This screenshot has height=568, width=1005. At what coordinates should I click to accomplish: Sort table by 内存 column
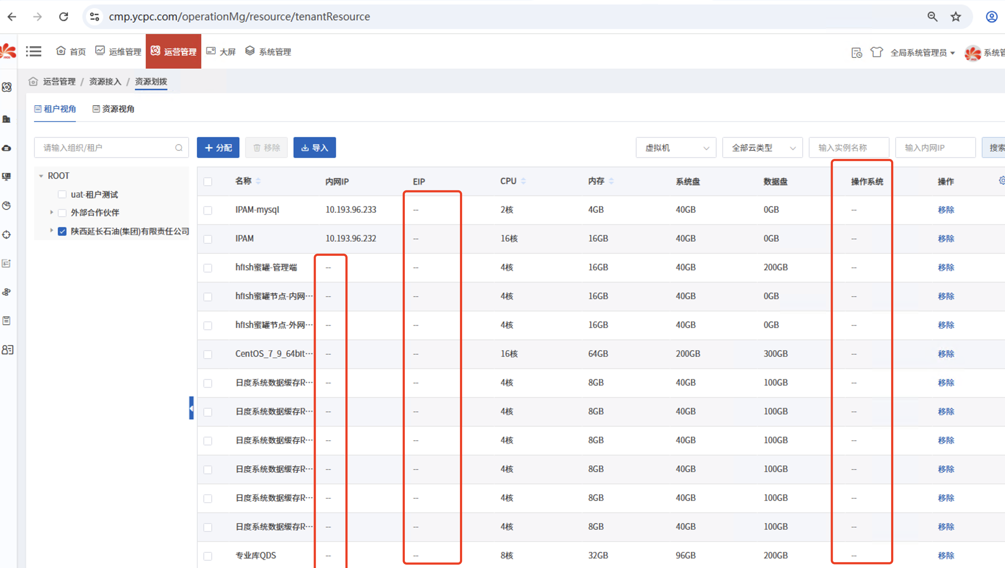(x=611, y=181)
